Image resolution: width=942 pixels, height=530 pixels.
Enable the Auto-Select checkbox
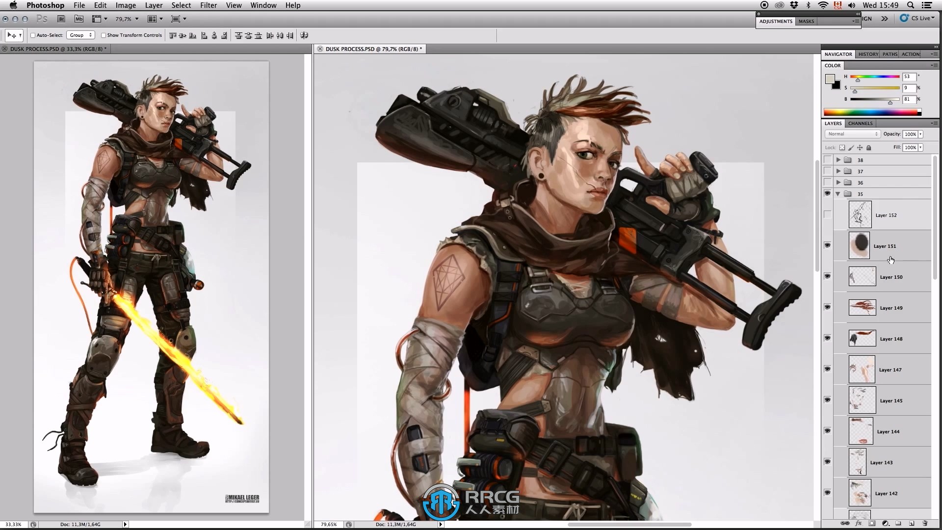pyautogui.click(x=33, y=35)
